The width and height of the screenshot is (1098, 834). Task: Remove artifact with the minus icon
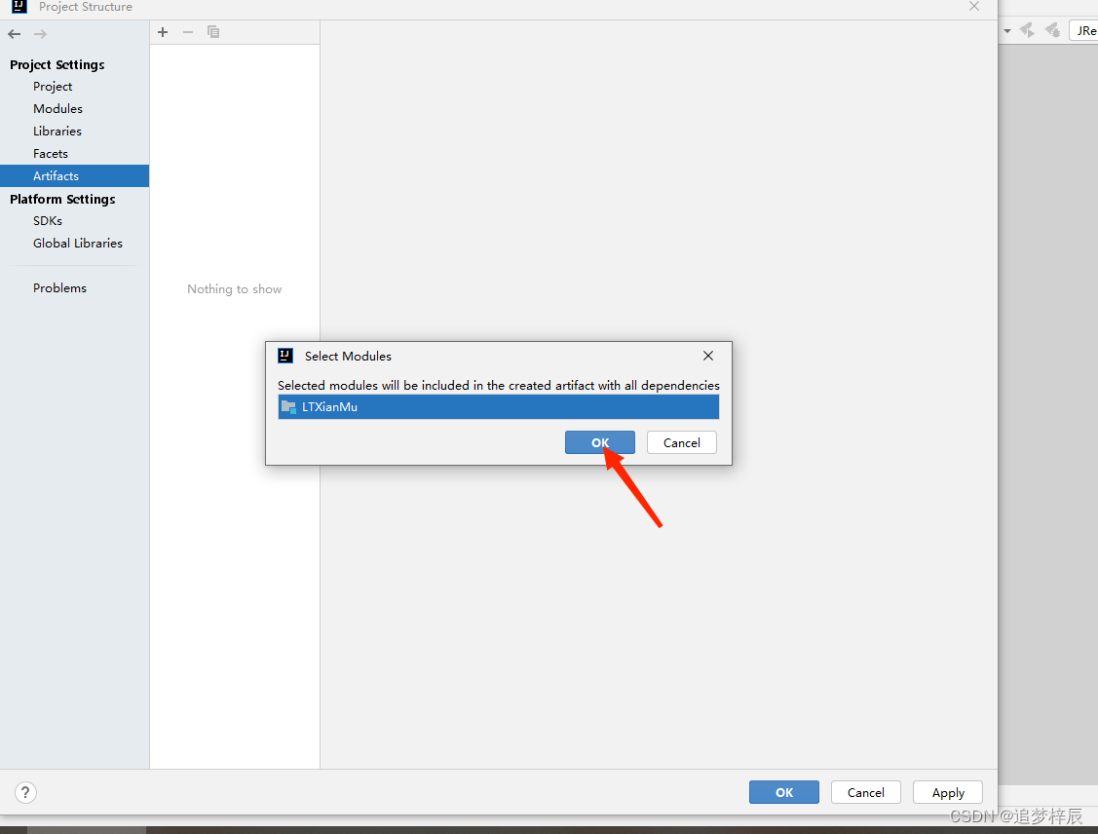pyautogui.click(x=188, y=32)
